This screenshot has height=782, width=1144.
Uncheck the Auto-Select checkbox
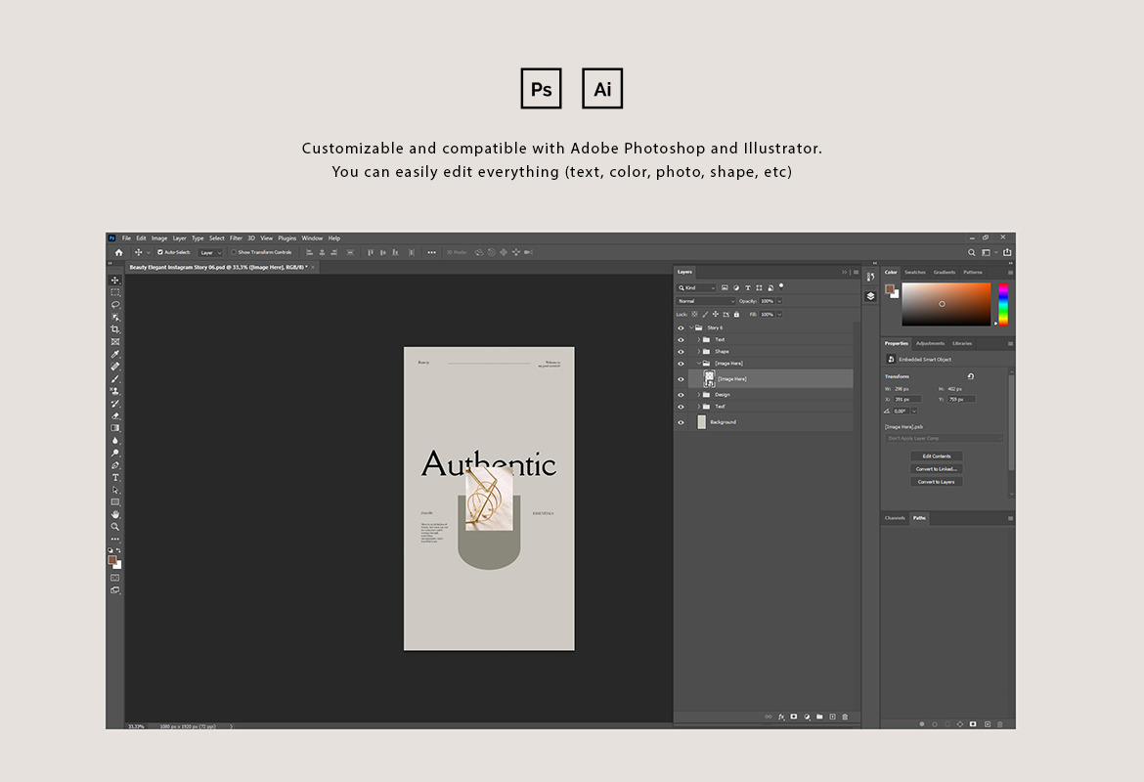coord(160,252)
